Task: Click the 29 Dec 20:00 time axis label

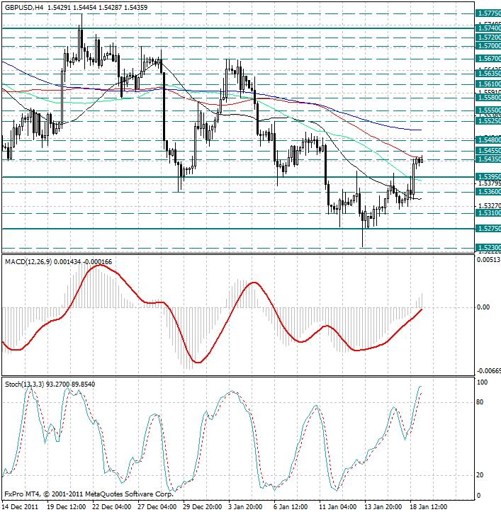Action: [202, 507]
